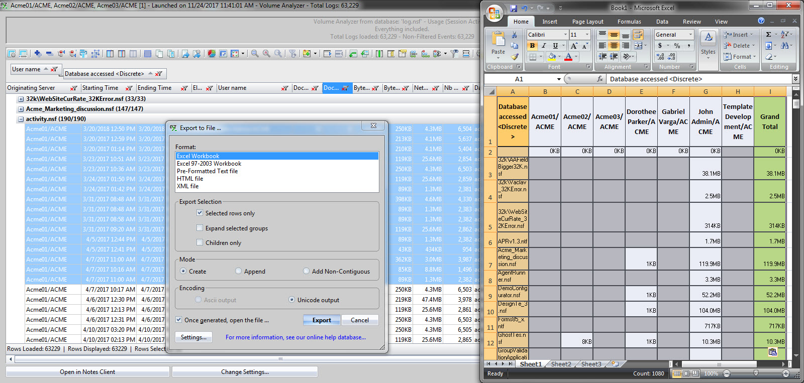Toggle Italic formatting in Excel
Viewport: 804px width, 383px height.
(544, 46)
